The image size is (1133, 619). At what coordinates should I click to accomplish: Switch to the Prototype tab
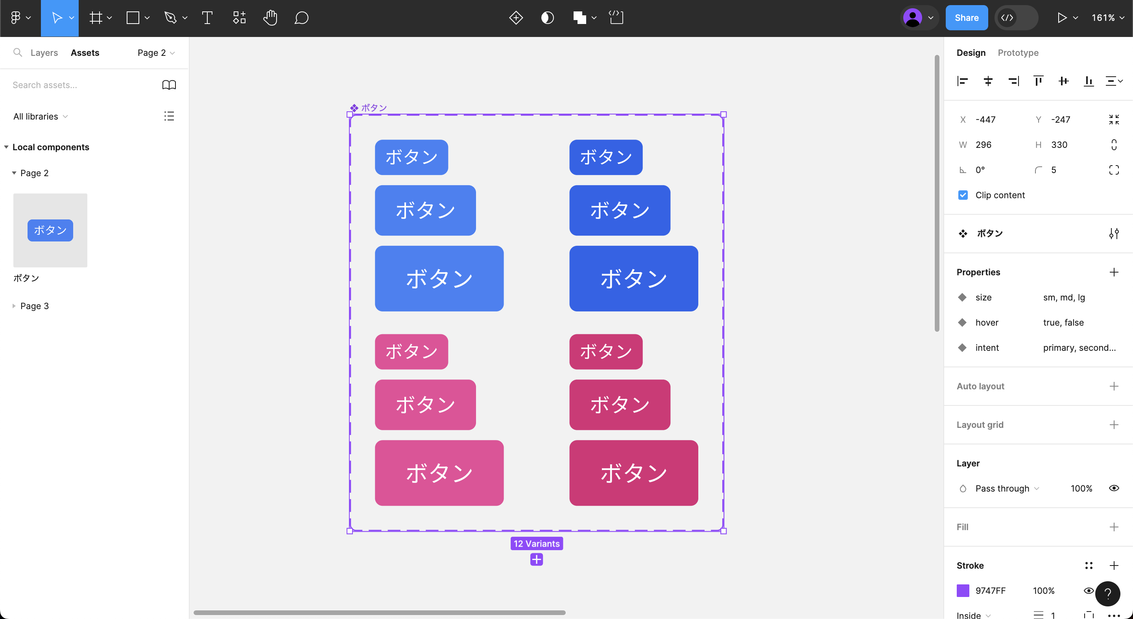click(1018, 52)
